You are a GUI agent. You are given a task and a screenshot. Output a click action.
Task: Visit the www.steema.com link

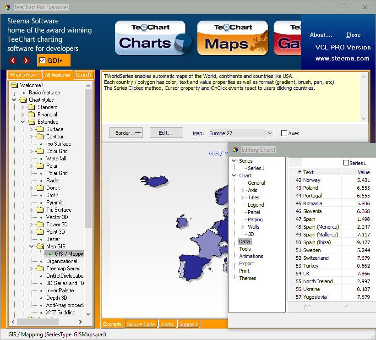[343, 58]
